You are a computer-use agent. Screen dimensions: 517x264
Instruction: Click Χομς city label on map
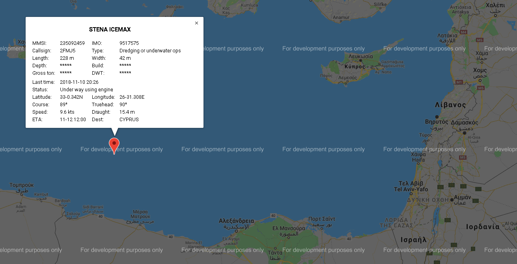click(480, 70)
